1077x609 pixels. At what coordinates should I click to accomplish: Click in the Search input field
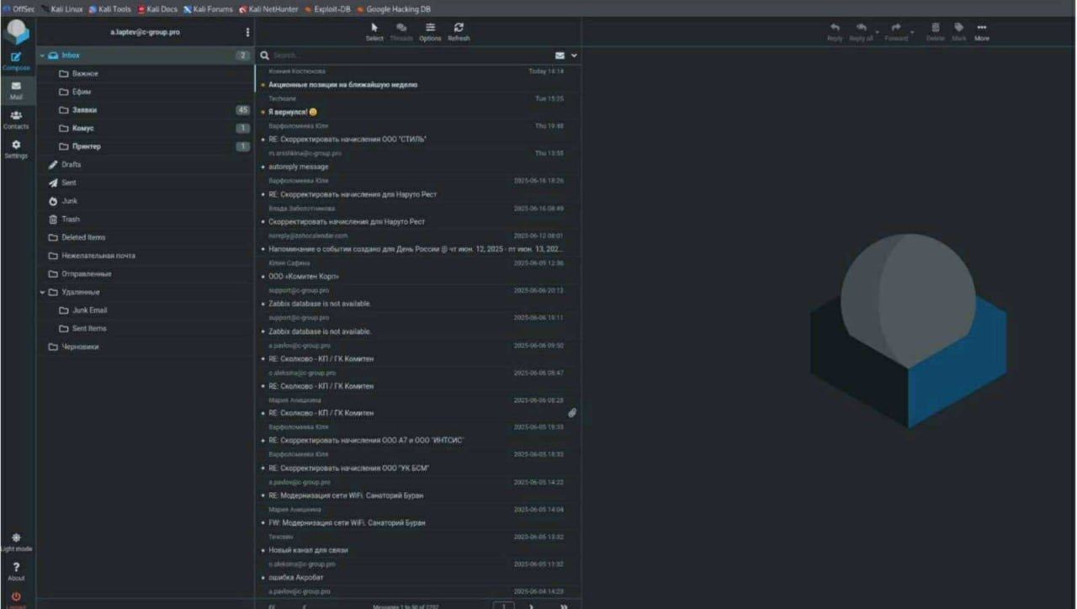404,56
